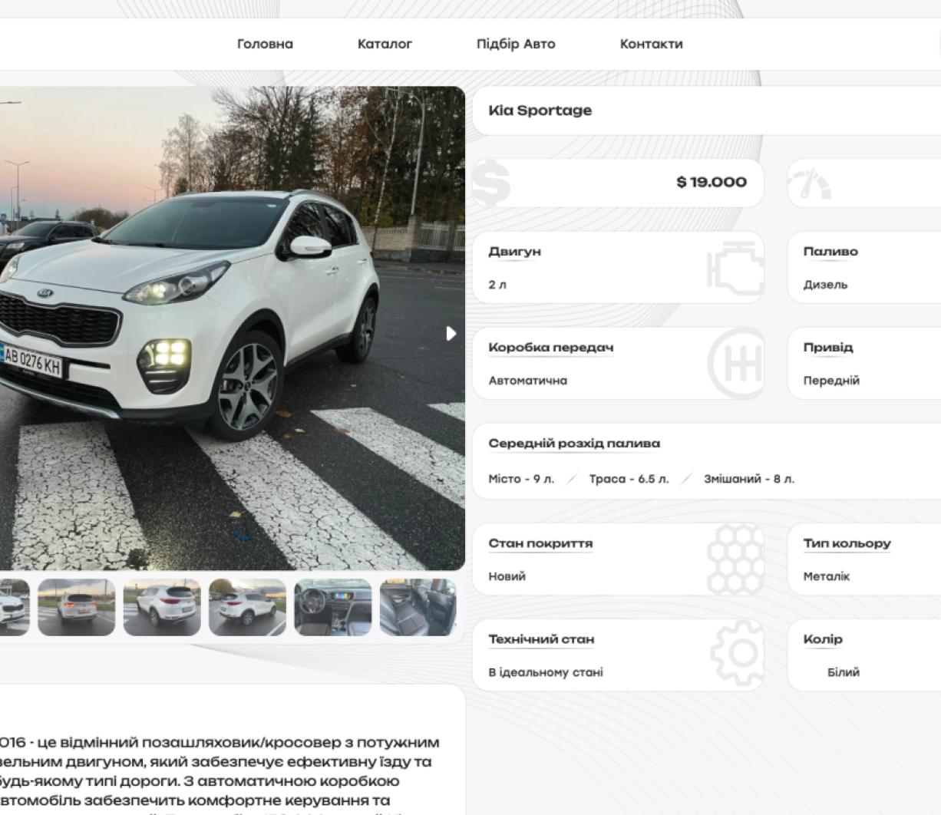
Task: Go to the Головна page
Action: click(265, 44)
